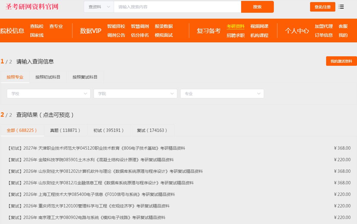Switch to 按照复试科目 tab
The image size is (357, 224).
(x=85, y=77)
